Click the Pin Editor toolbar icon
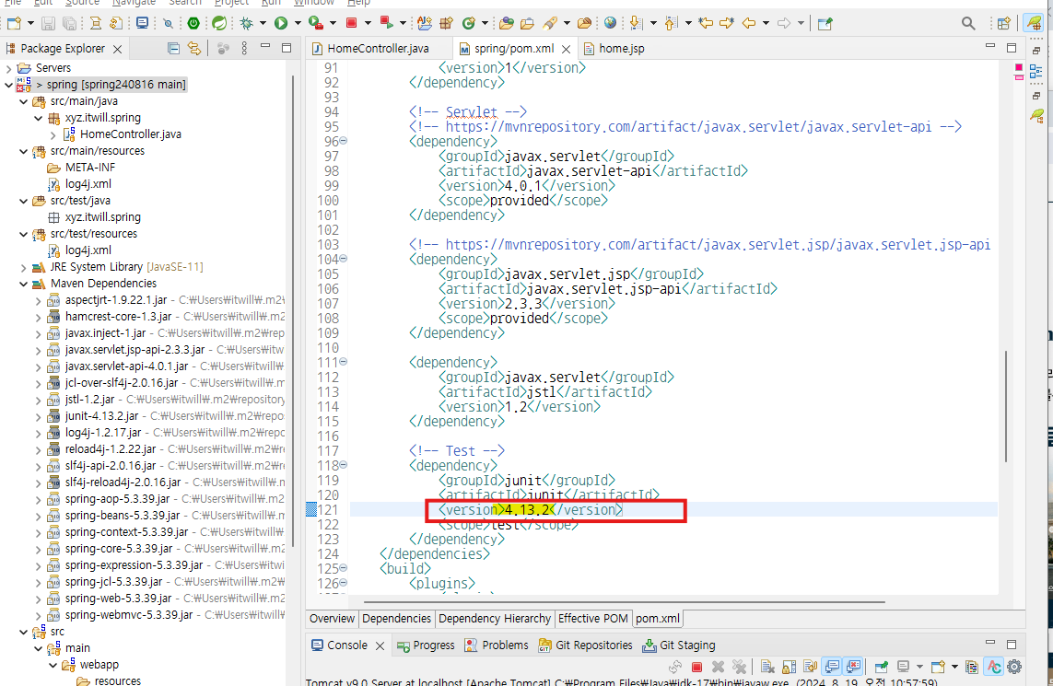 (x=825, y=24)
